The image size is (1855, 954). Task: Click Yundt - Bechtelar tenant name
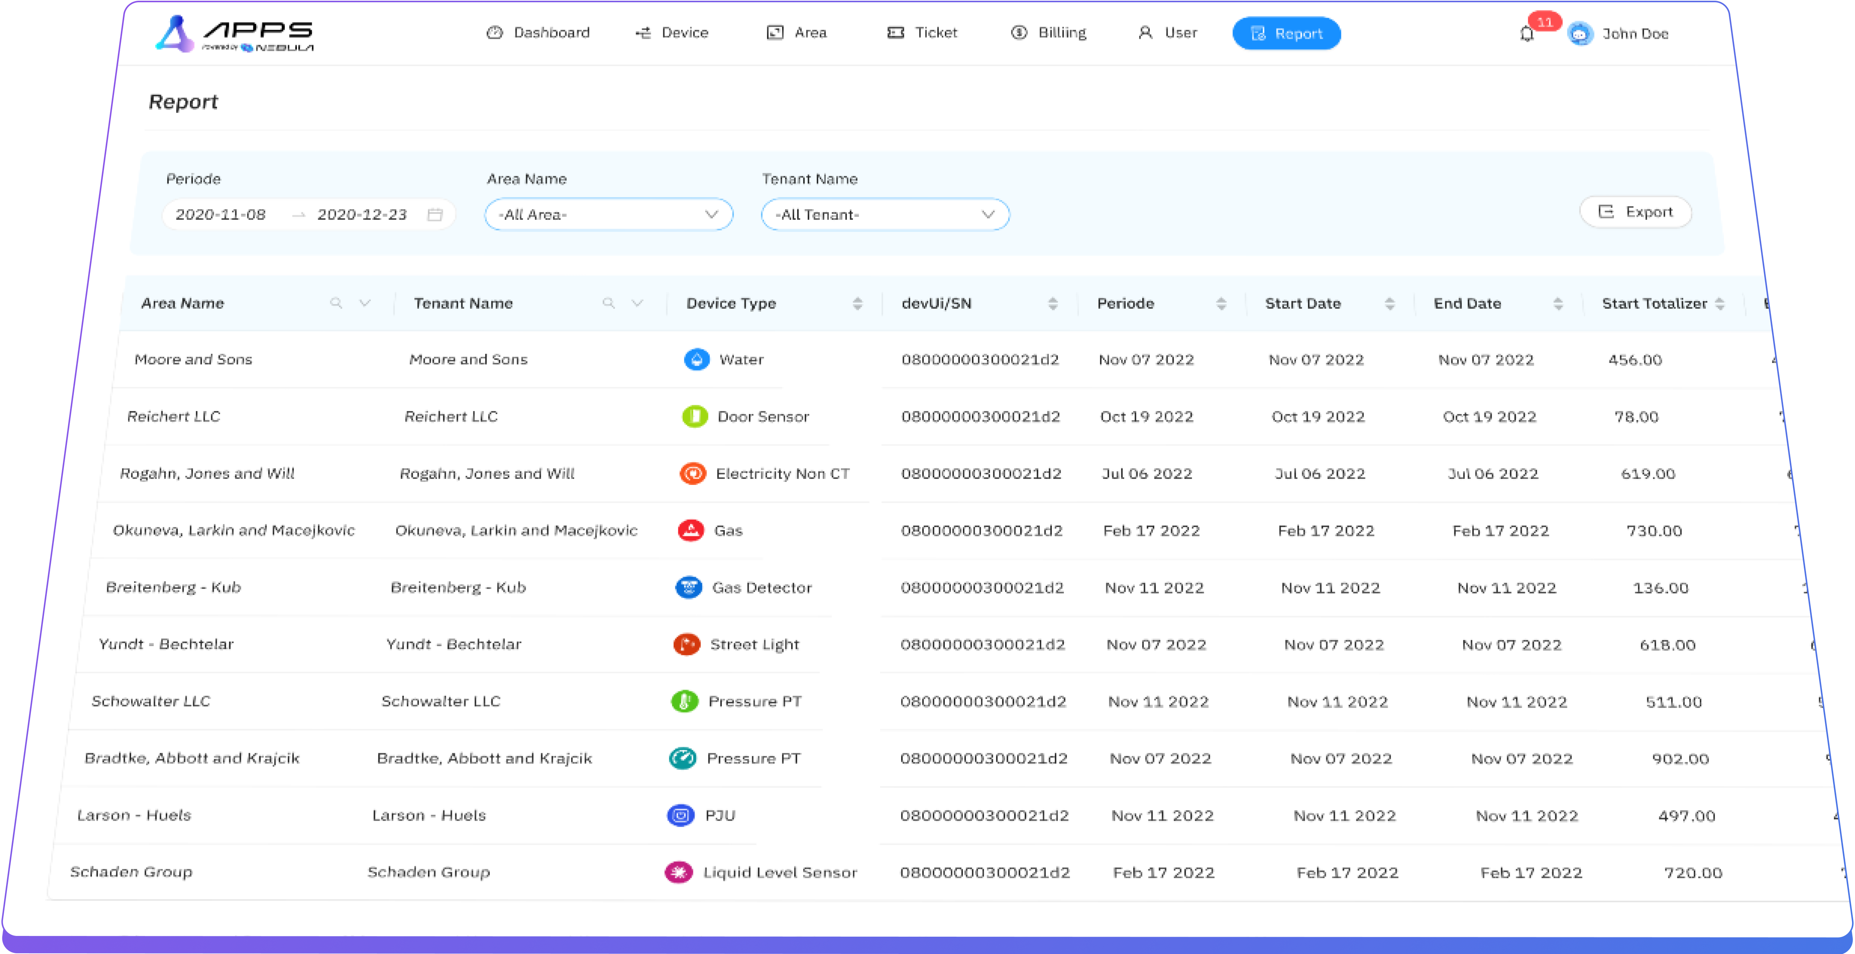click(x=453, y=644)
